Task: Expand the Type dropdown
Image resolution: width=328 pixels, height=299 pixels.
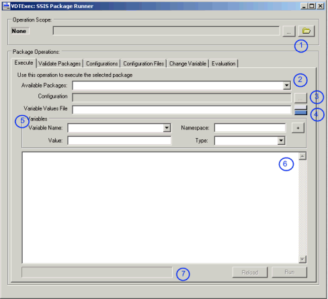Action: click(x=281, y=141)
